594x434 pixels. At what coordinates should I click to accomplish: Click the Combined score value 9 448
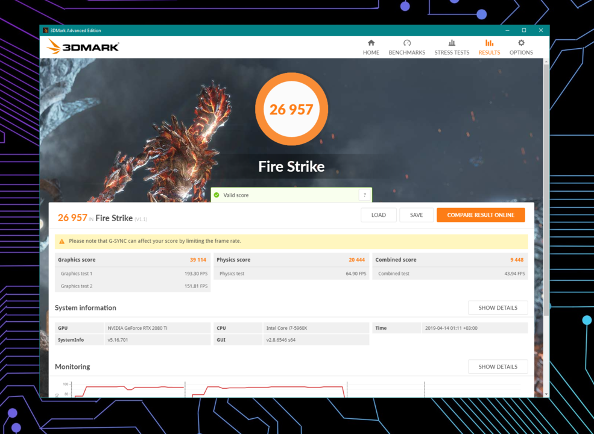[517, 260]
